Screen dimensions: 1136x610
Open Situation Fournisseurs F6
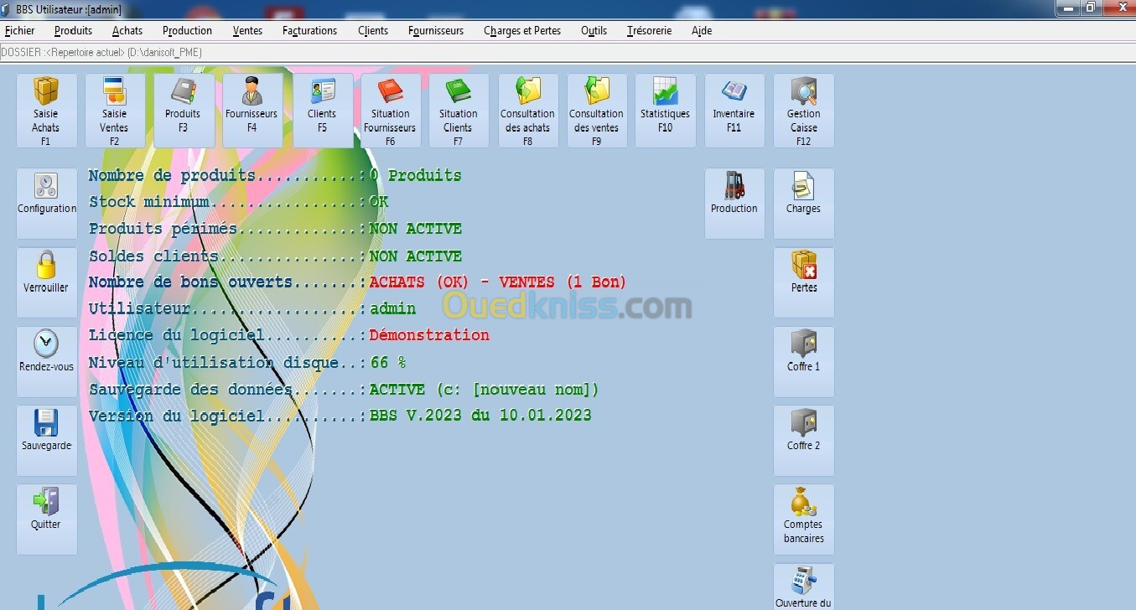pos(391,111)
